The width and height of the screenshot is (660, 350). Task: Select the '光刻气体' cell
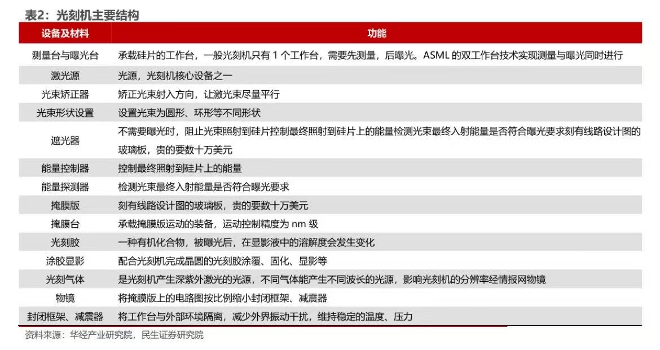point(65,280)
